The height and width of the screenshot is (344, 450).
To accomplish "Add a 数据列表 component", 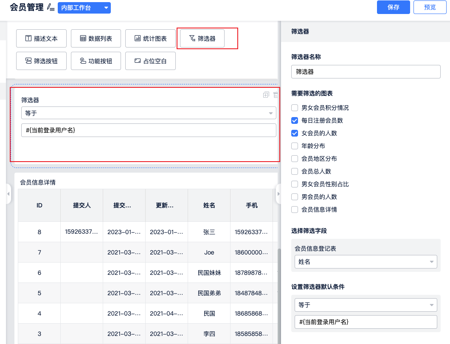I will (x=96, y=39).
